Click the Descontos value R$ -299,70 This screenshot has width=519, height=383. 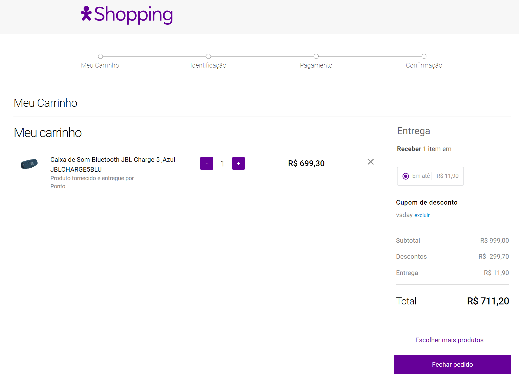click(494, 257)
